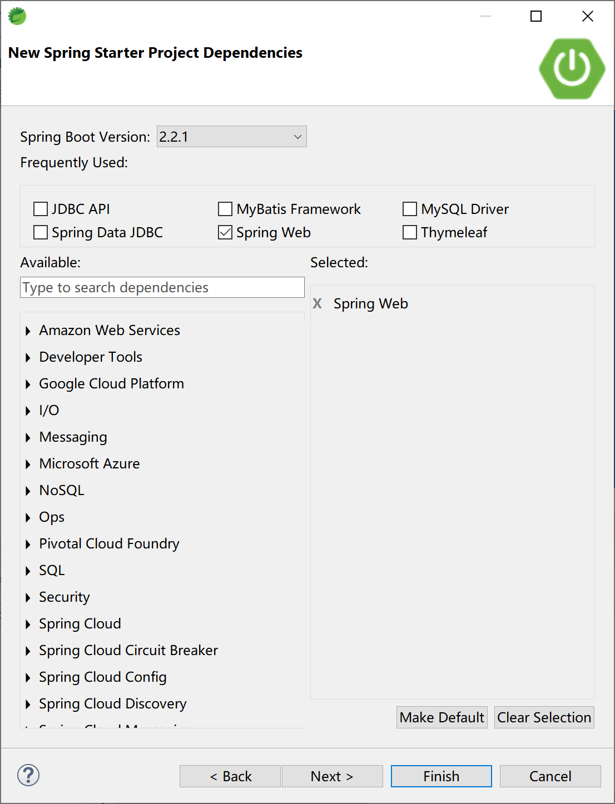Enable the JDBC API checkbox

(x=41, y=209)
